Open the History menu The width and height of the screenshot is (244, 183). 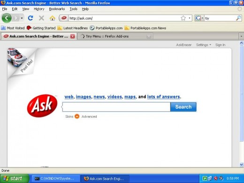[39, 9]
